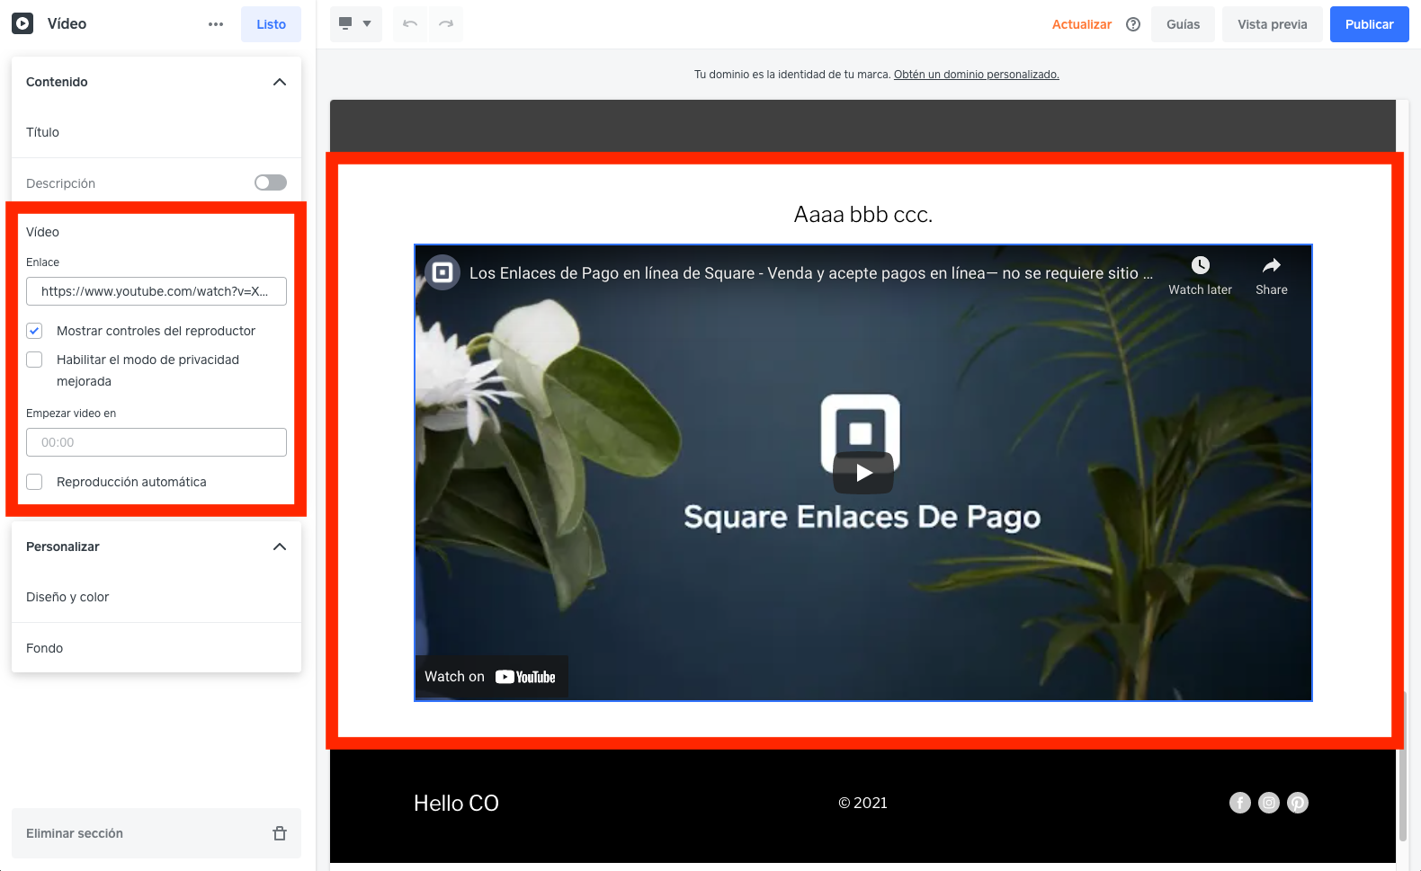This screenshot has width=1421, height=871.
Task: Uncheck Mostrar controles del reproductor
Action: (34, 331)
